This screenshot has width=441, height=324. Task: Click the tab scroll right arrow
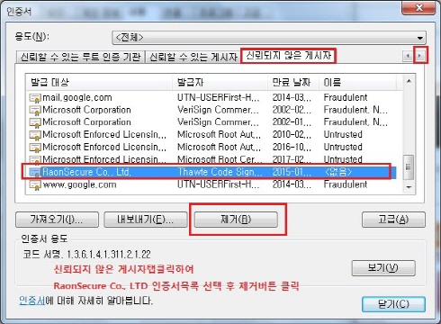click(x=420, y=56)
